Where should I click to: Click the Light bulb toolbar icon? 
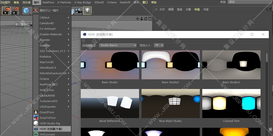pyautogui.click(x=87, y=11)
